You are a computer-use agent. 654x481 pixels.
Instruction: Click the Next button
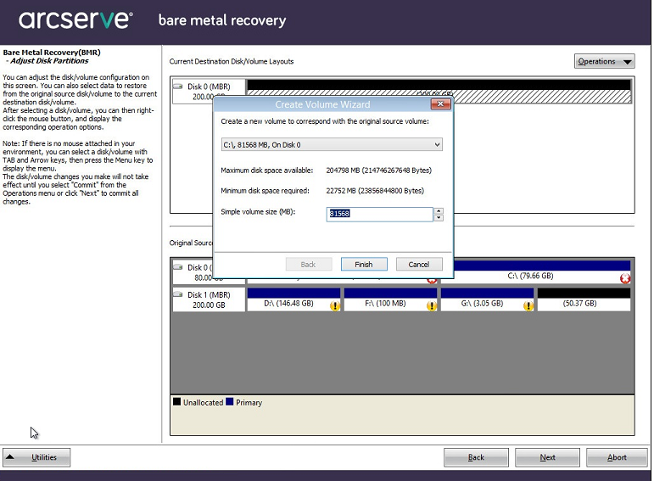[547, 457]
